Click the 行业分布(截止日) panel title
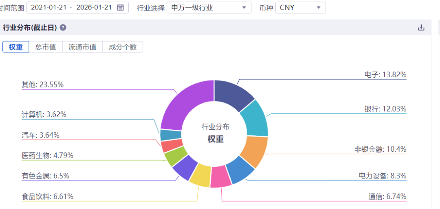This screenshot has height=209, width=440. click(30, 28)
